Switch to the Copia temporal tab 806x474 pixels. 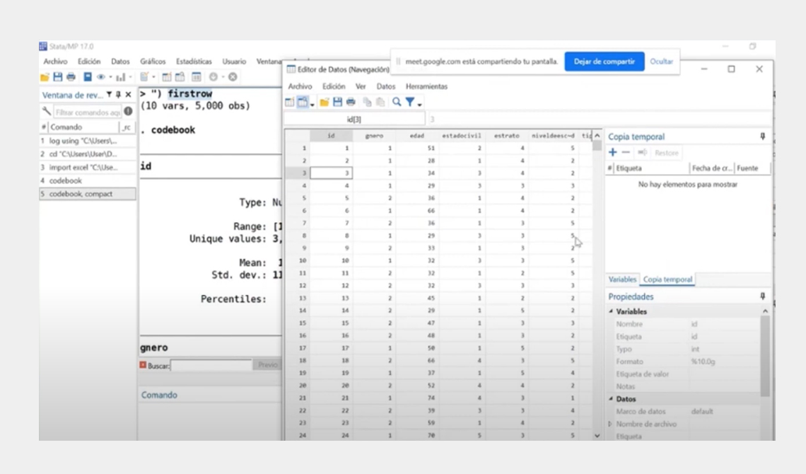667,279
